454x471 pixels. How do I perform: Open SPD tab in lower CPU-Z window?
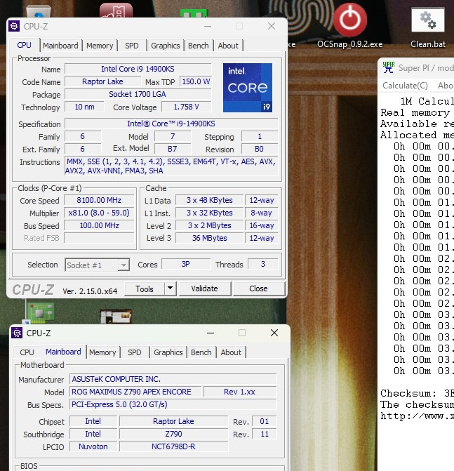click(134, 352)
